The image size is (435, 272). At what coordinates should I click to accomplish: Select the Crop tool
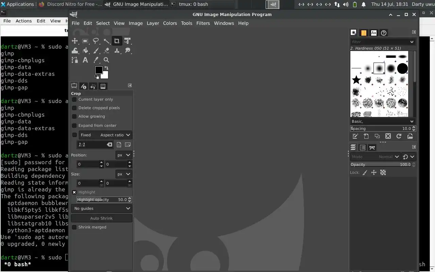point(117,41)
